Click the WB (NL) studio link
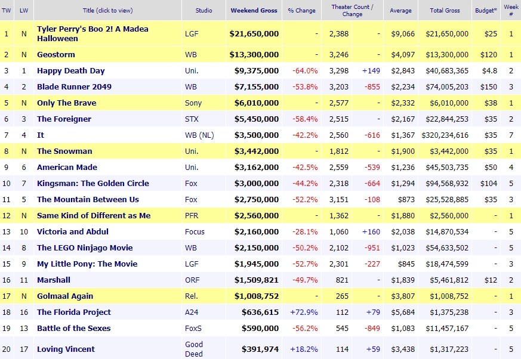Viewport: 521px width, 359px height. click(x=199, y=135)
